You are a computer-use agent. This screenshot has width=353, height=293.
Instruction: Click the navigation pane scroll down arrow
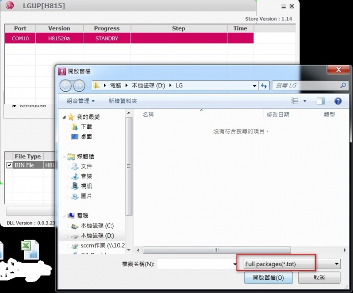coord(129,250)
